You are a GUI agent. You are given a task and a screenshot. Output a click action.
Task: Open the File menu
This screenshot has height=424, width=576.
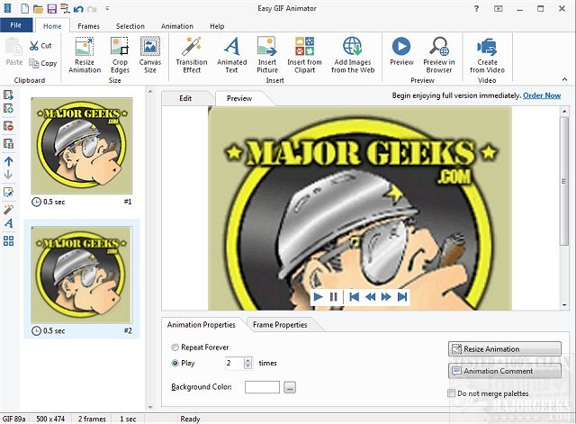point(16,25)
